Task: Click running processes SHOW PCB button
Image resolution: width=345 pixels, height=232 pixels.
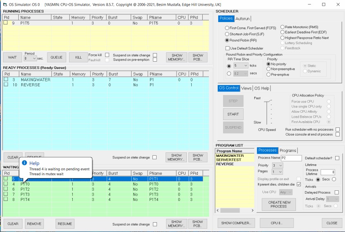Action: (x=198, y=57)
